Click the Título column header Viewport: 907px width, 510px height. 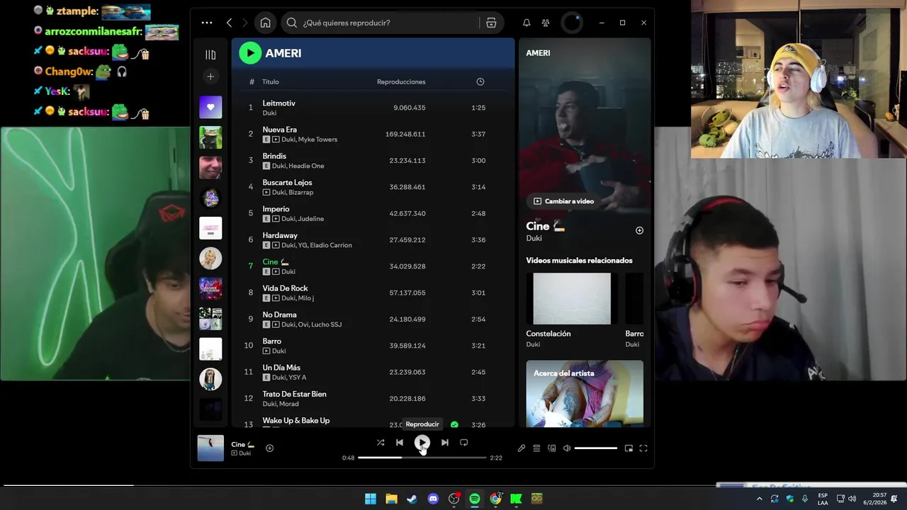271,81
